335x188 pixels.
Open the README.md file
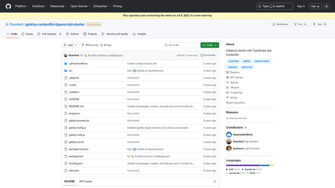pos(76,107)
